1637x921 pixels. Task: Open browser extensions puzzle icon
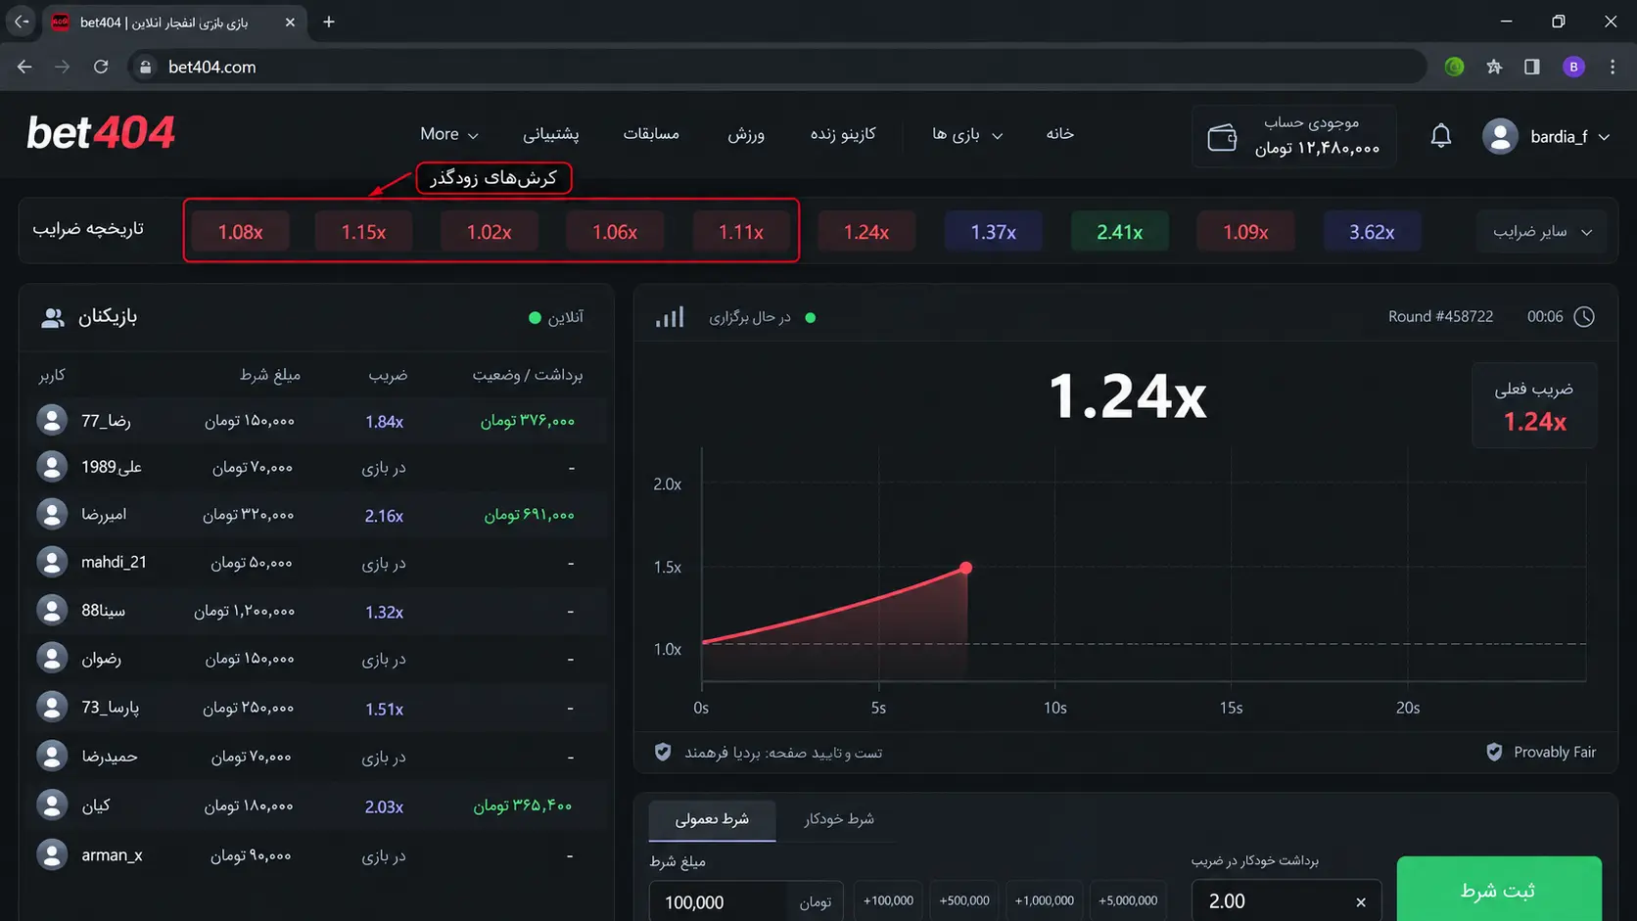1494,67
